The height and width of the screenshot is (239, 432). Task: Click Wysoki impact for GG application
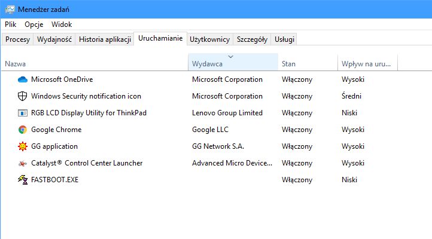tap(353, 146)
